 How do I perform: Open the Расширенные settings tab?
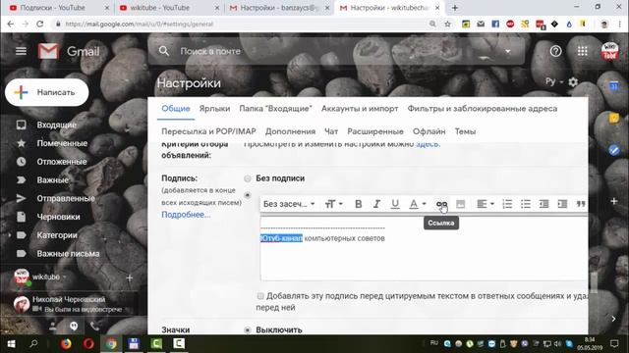(375, 131)
